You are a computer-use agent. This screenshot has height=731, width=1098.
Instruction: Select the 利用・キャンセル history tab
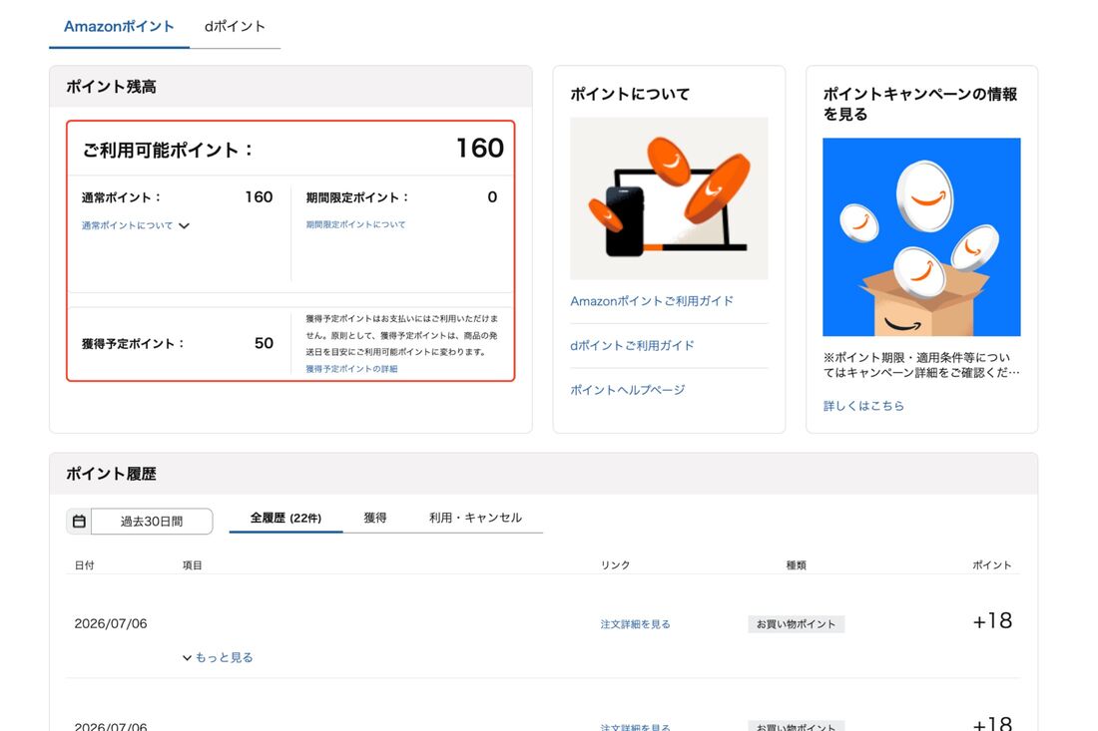pyautogui.click(x=475, y=519)
